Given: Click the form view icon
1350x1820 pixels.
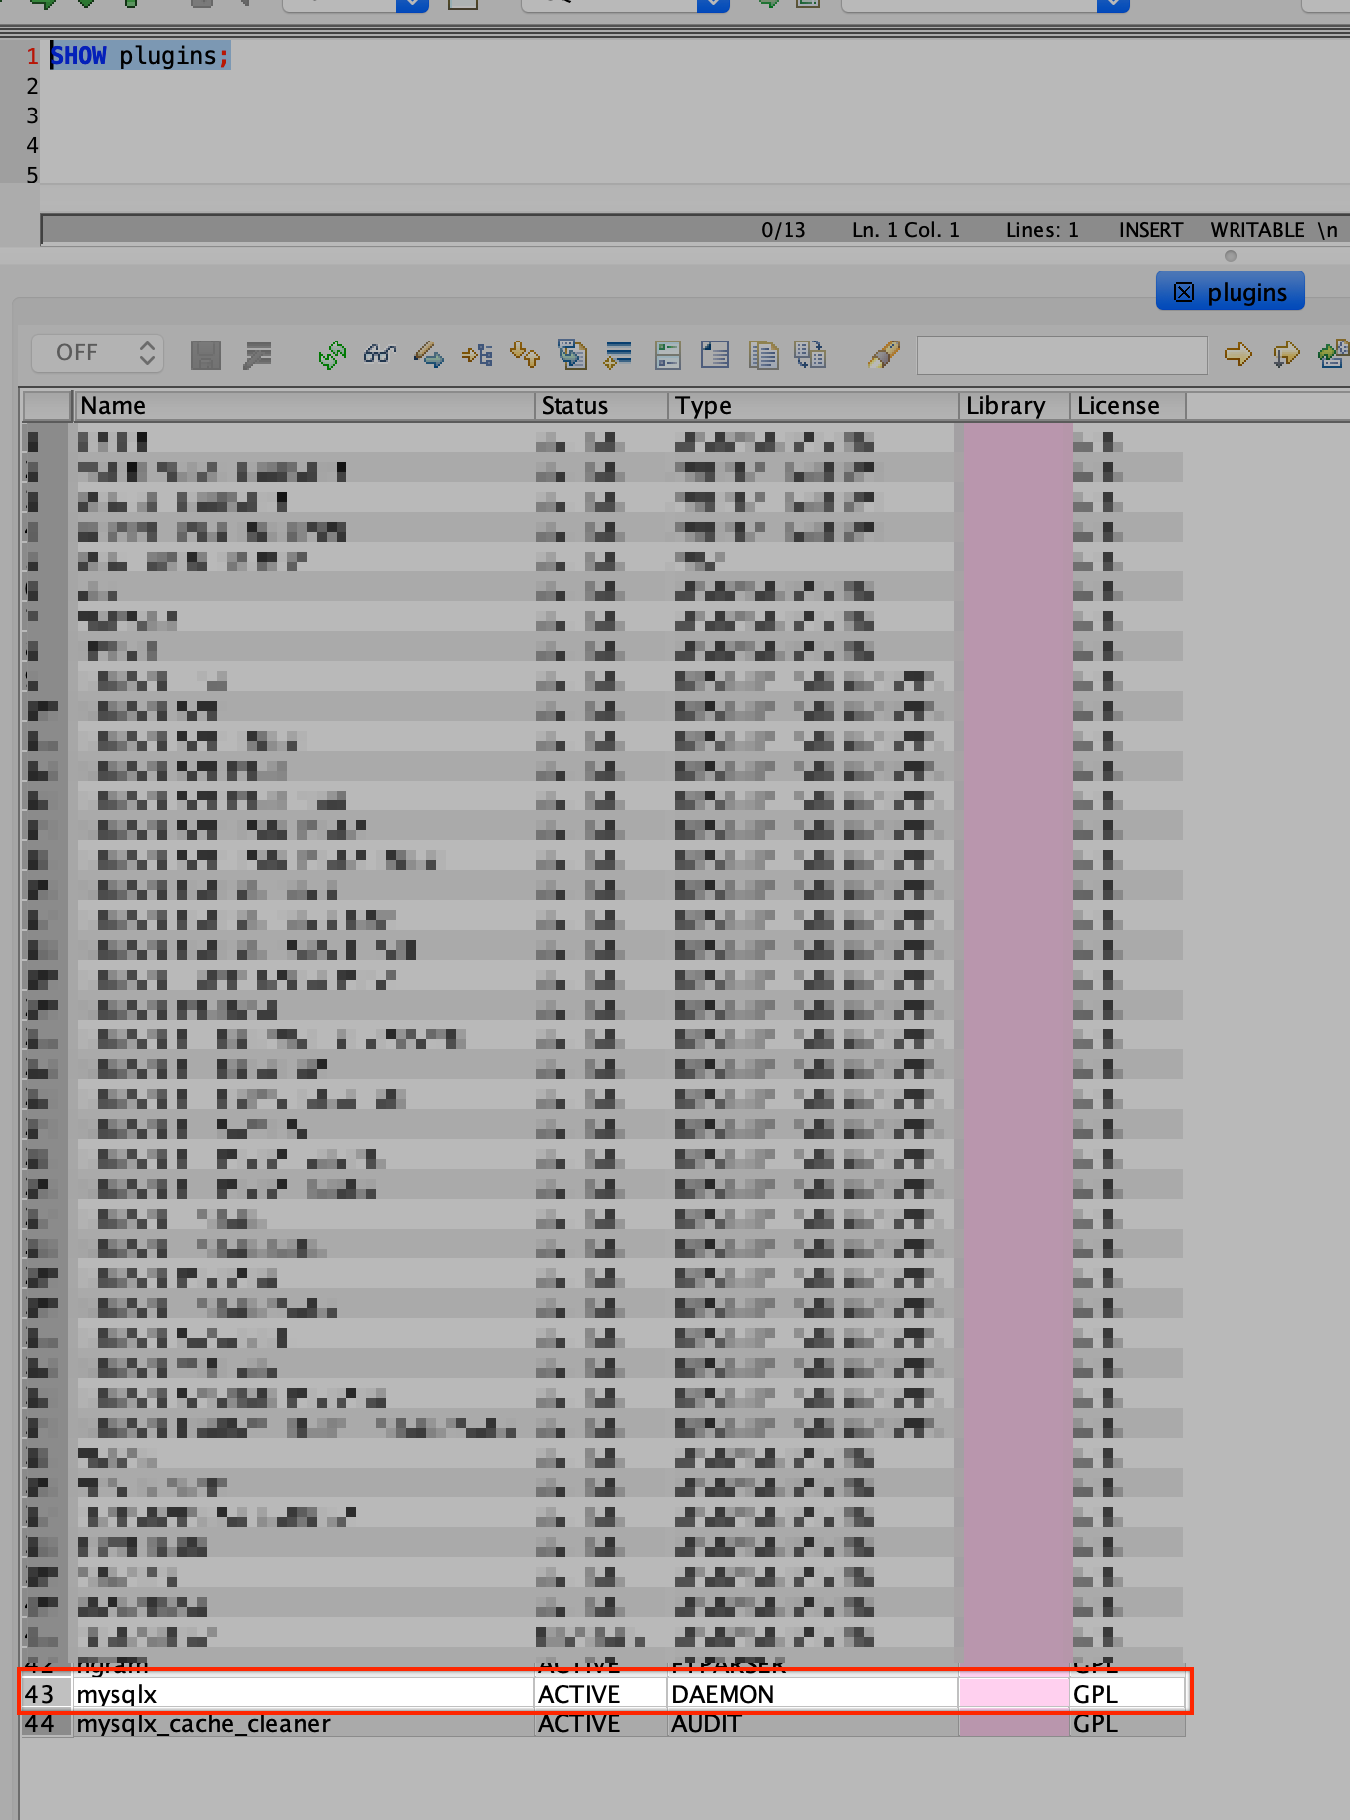Looking at the screenshot, I should (667, 354).
